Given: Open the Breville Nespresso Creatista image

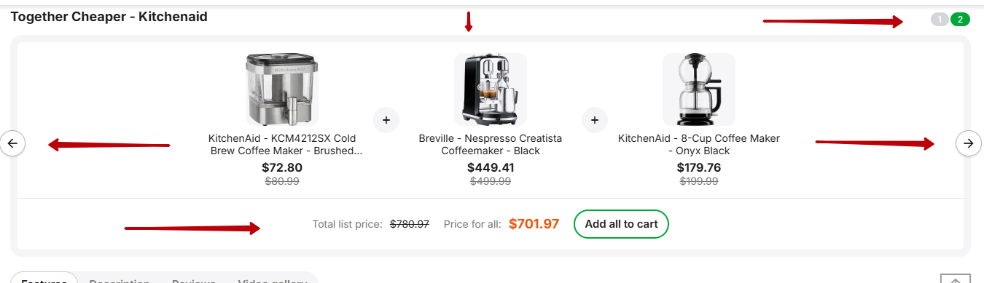Looking at the screenshot, I should (491, 89).
